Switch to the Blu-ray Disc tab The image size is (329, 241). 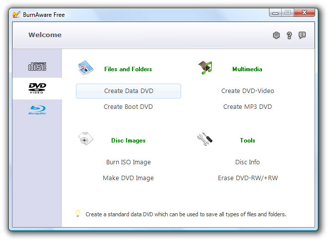(37, 110)
